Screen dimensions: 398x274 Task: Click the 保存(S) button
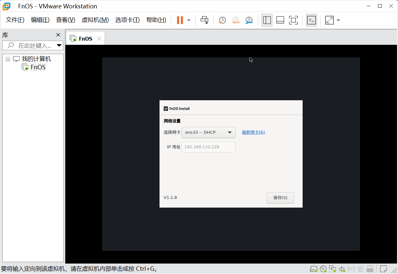(x=280, y=198)
